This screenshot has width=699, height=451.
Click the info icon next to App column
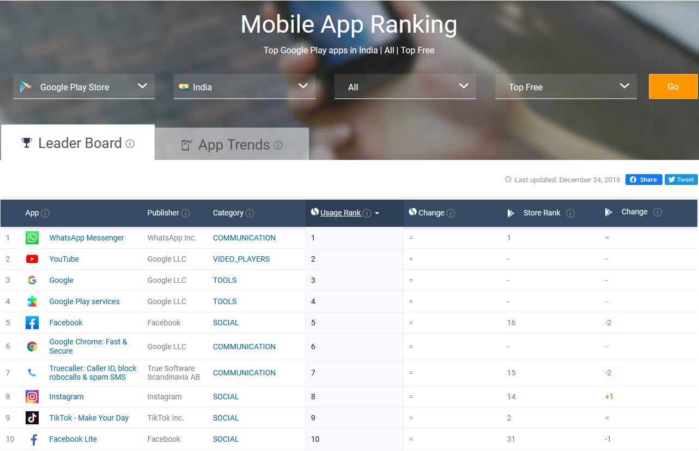(x=45, y=213)
